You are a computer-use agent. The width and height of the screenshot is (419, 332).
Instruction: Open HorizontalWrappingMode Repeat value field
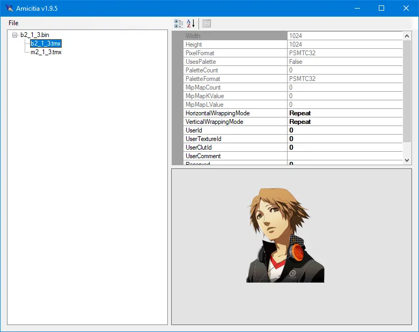[345, 113]
